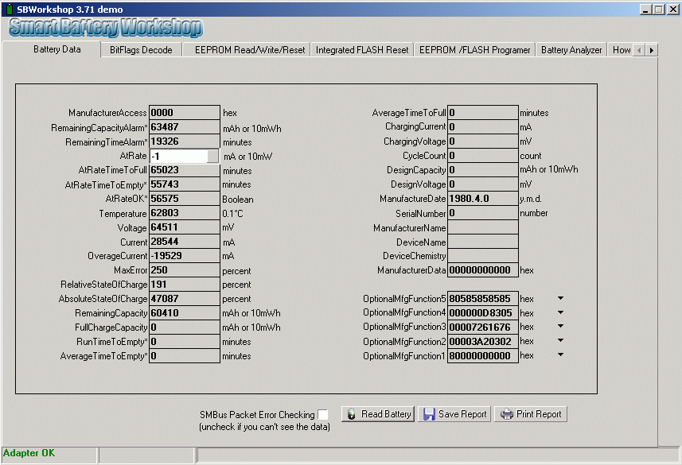Click OptionalMfgFunction4 value 000000D8305
682x465 pixels.
(x=483, y=313)
